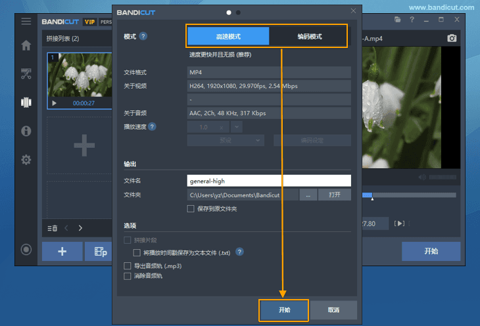480x326 pixels.
Task: Click 开始 button in dialog
Action: tap(284, 310)
